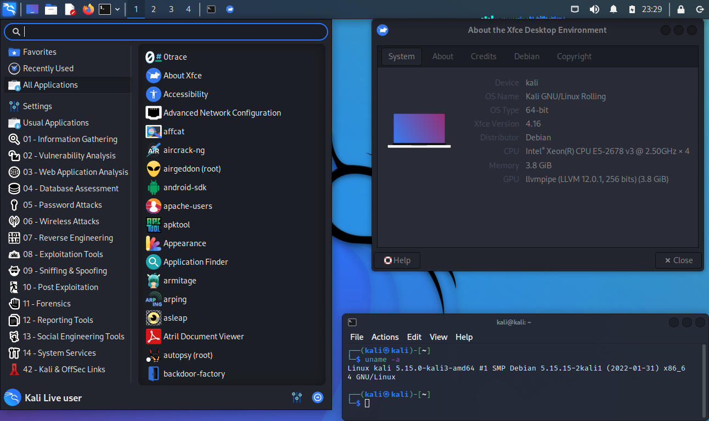Select the Favorites category
Viewport: 709px width, 421px height.
(x=68, y=52)
